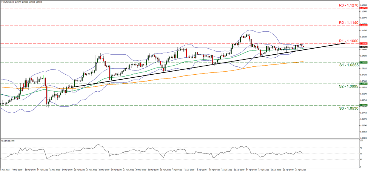Image resolution: width=368 pixels, height=172 pixels.
Task: Click the green 1.0695 price tag on axis
Action: [363, 84]
